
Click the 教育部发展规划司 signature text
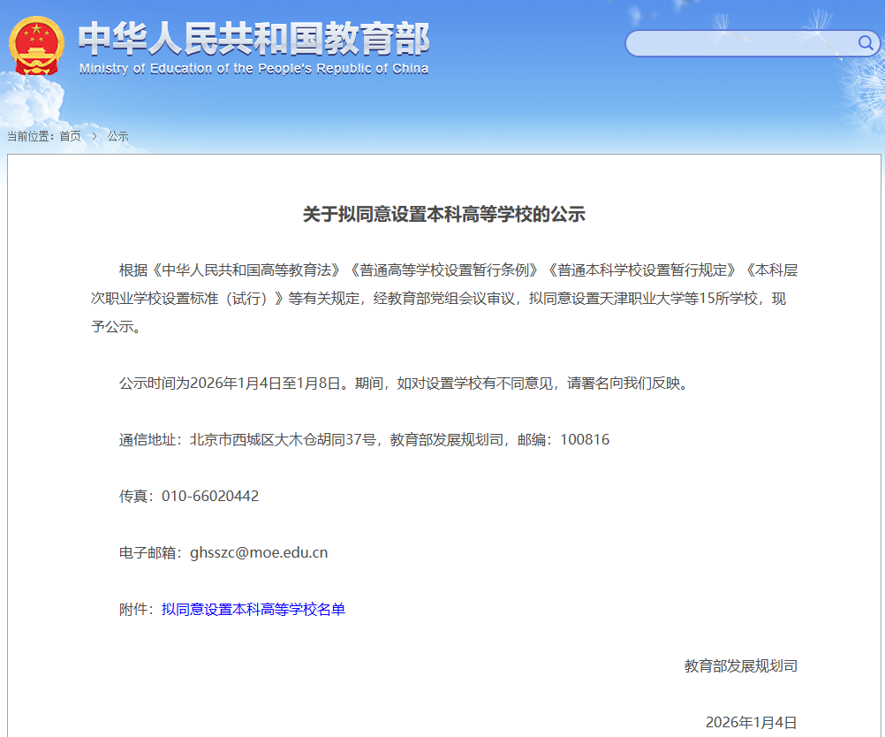pyautogui.click(x=741, y=665)
